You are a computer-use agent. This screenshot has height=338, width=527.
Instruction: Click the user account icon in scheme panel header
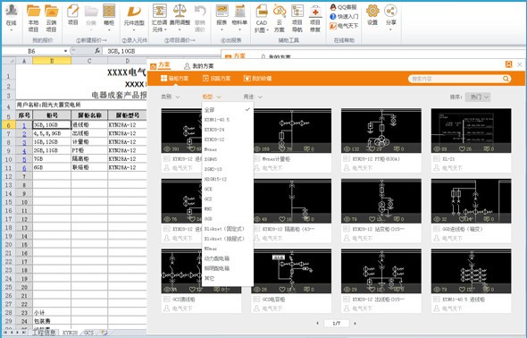pos(509,64)
